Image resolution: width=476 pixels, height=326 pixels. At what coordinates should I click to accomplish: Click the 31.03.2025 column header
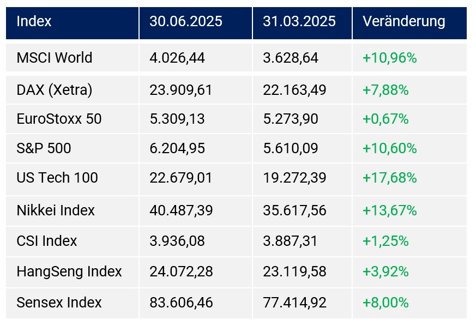(299, 22)
